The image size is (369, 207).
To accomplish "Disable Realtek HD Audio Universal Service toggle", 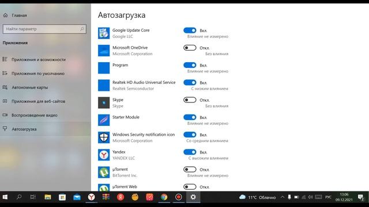I will tap(190, 82).
